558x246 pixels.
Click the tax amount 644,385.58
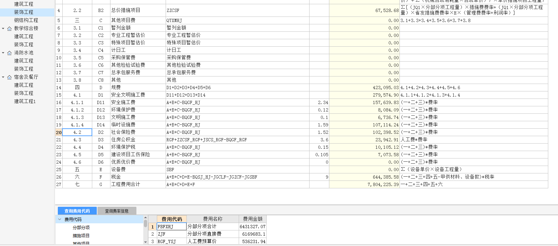(364, 177)
